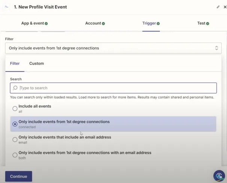This screenshot has height=183, width=227.
Task: Click the 'email' value text
Action: point(23,142)
